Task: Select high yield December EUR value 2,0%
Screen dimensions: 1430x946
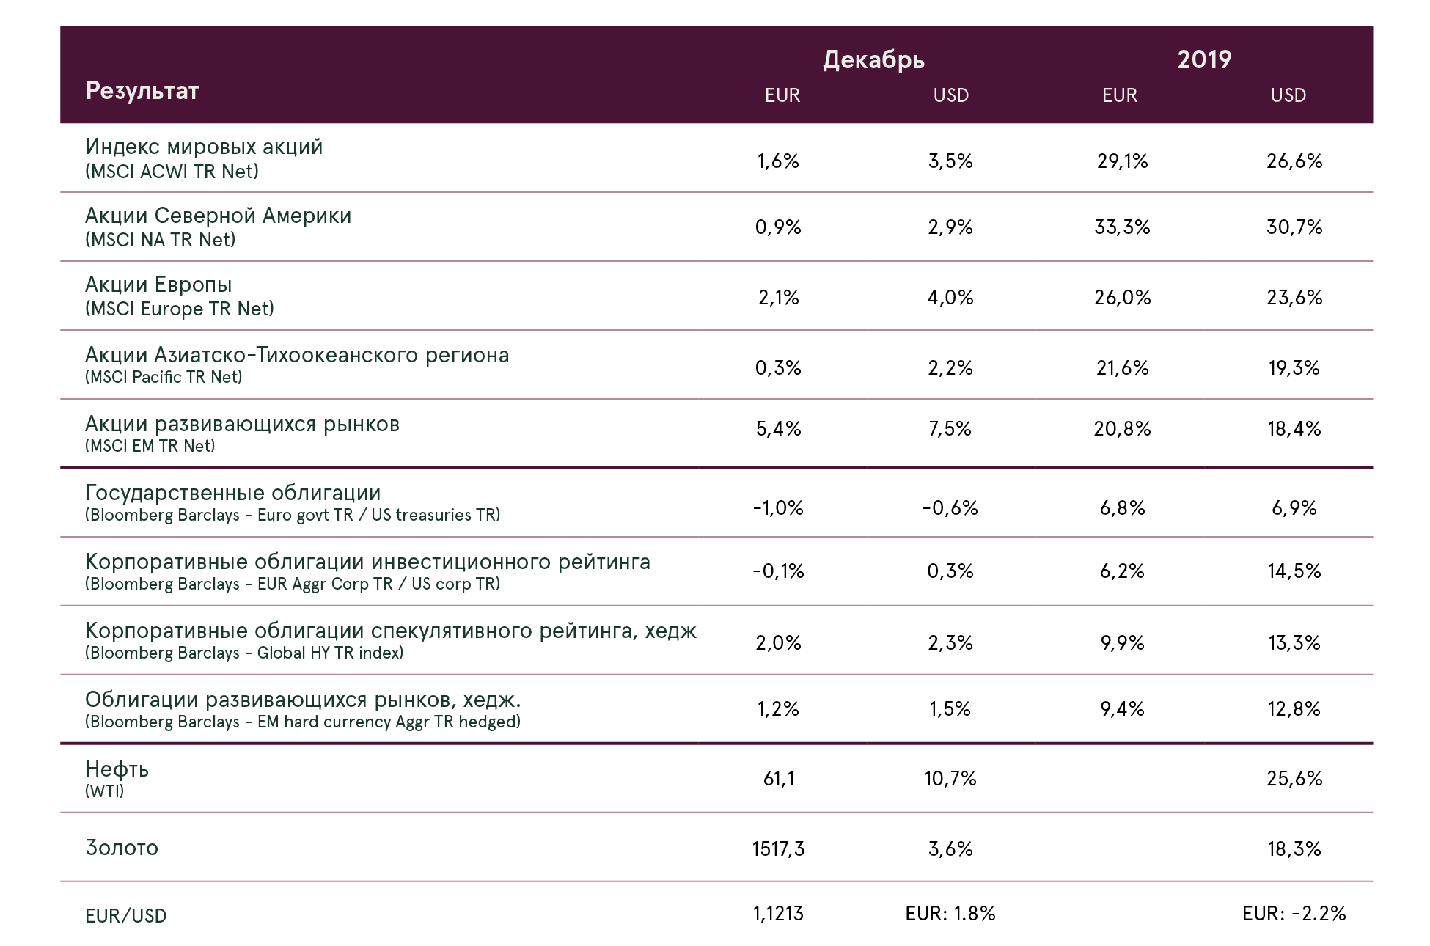Action: 778,643
